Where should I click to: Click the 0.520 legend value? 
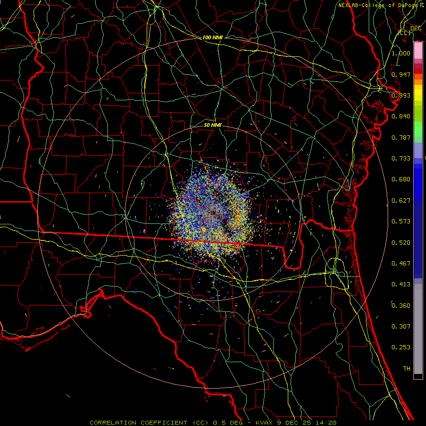pyautogui.click(x=401, y=243)
